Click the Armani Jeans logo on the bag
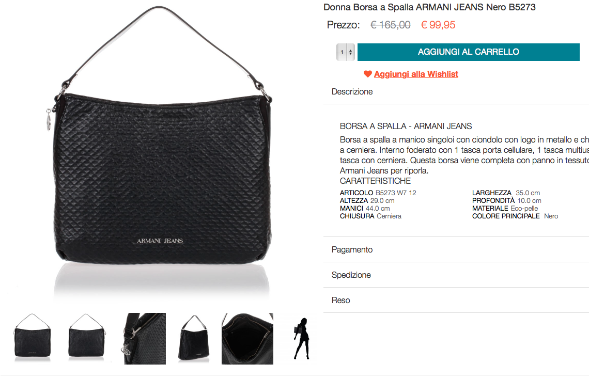589x379 pixels. (160, 241)
